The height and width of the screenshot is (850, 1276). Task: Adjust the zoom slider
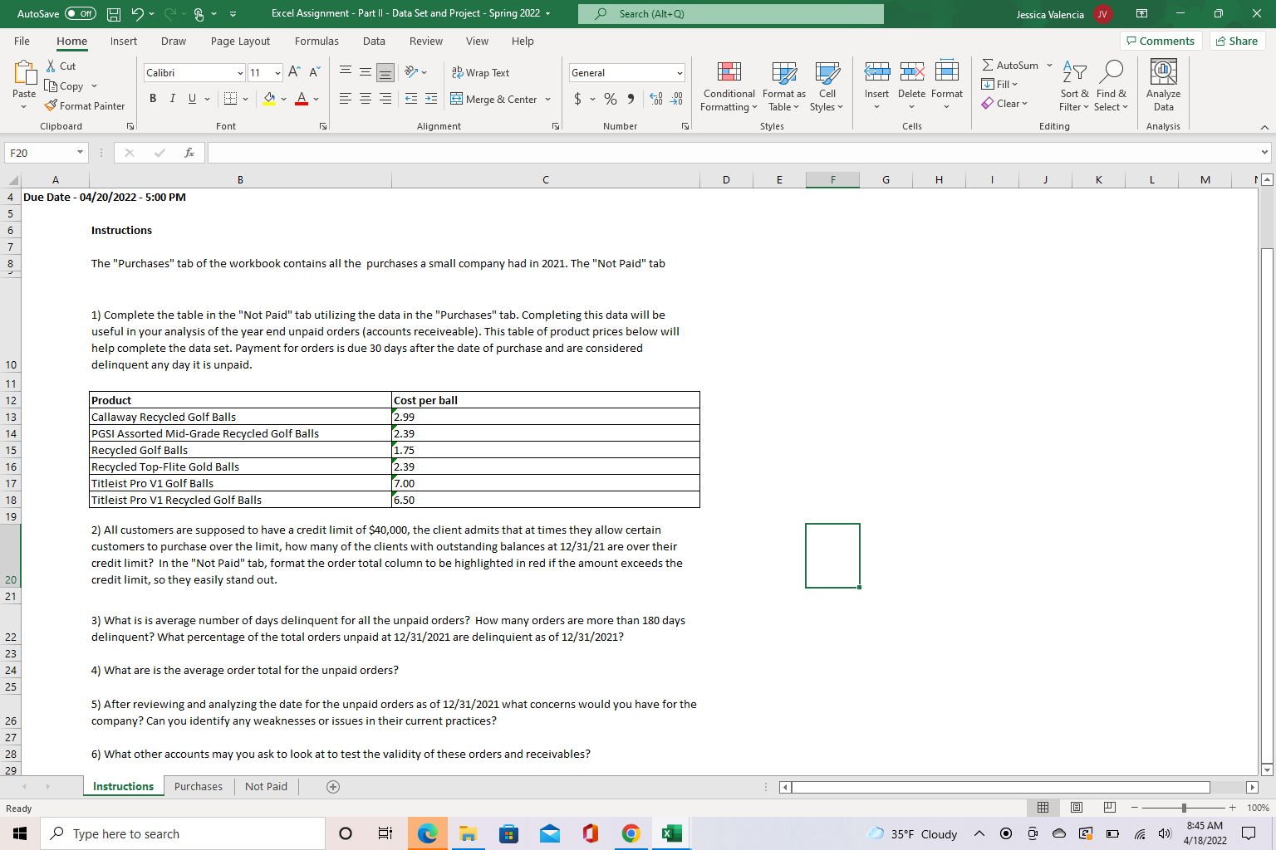[1183, 807]
